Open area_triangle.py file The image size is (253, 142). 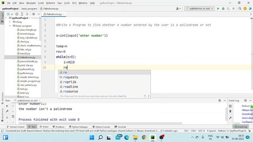[28, 30]
